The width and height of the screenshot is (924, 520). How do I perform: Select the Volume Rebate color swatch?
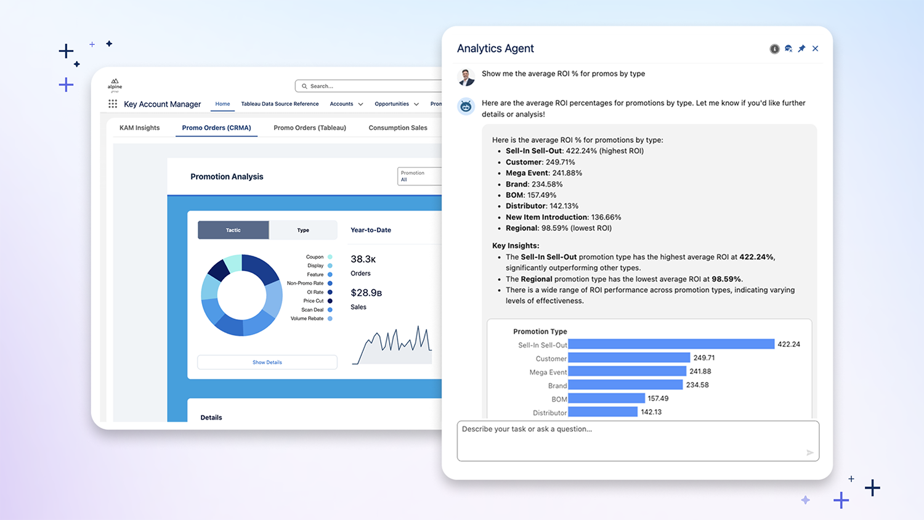tap(330, 319)
